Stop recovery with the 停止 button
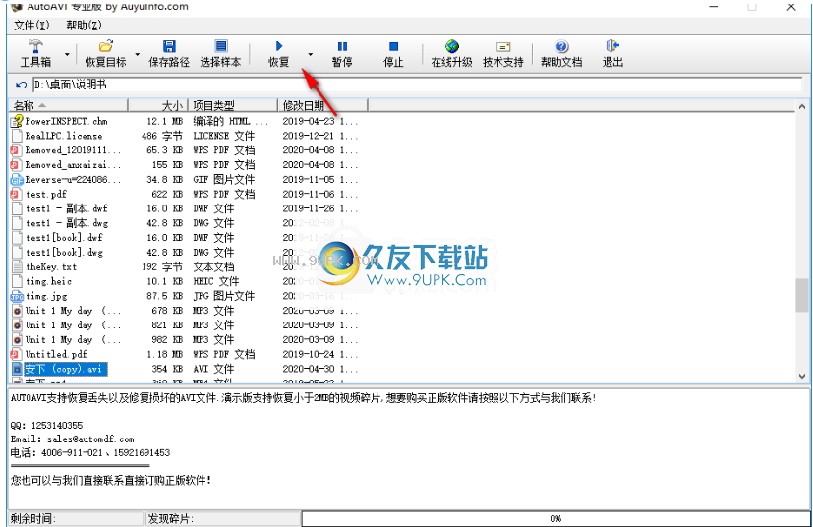813x527 pixels. tap(393, 53)
